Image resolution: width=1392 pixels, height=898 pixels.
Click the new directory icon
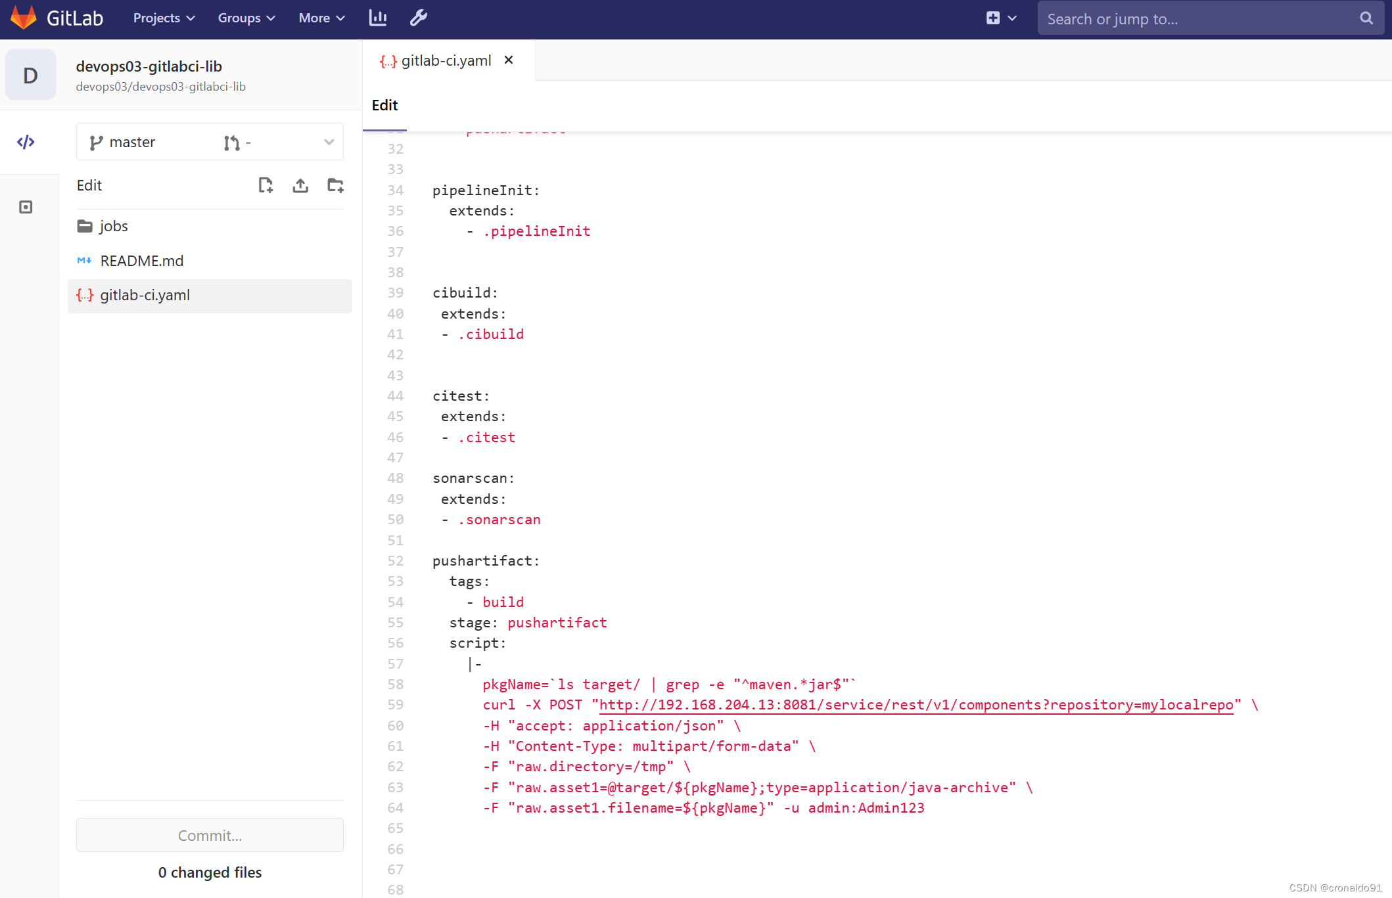(x=335, y=185)
